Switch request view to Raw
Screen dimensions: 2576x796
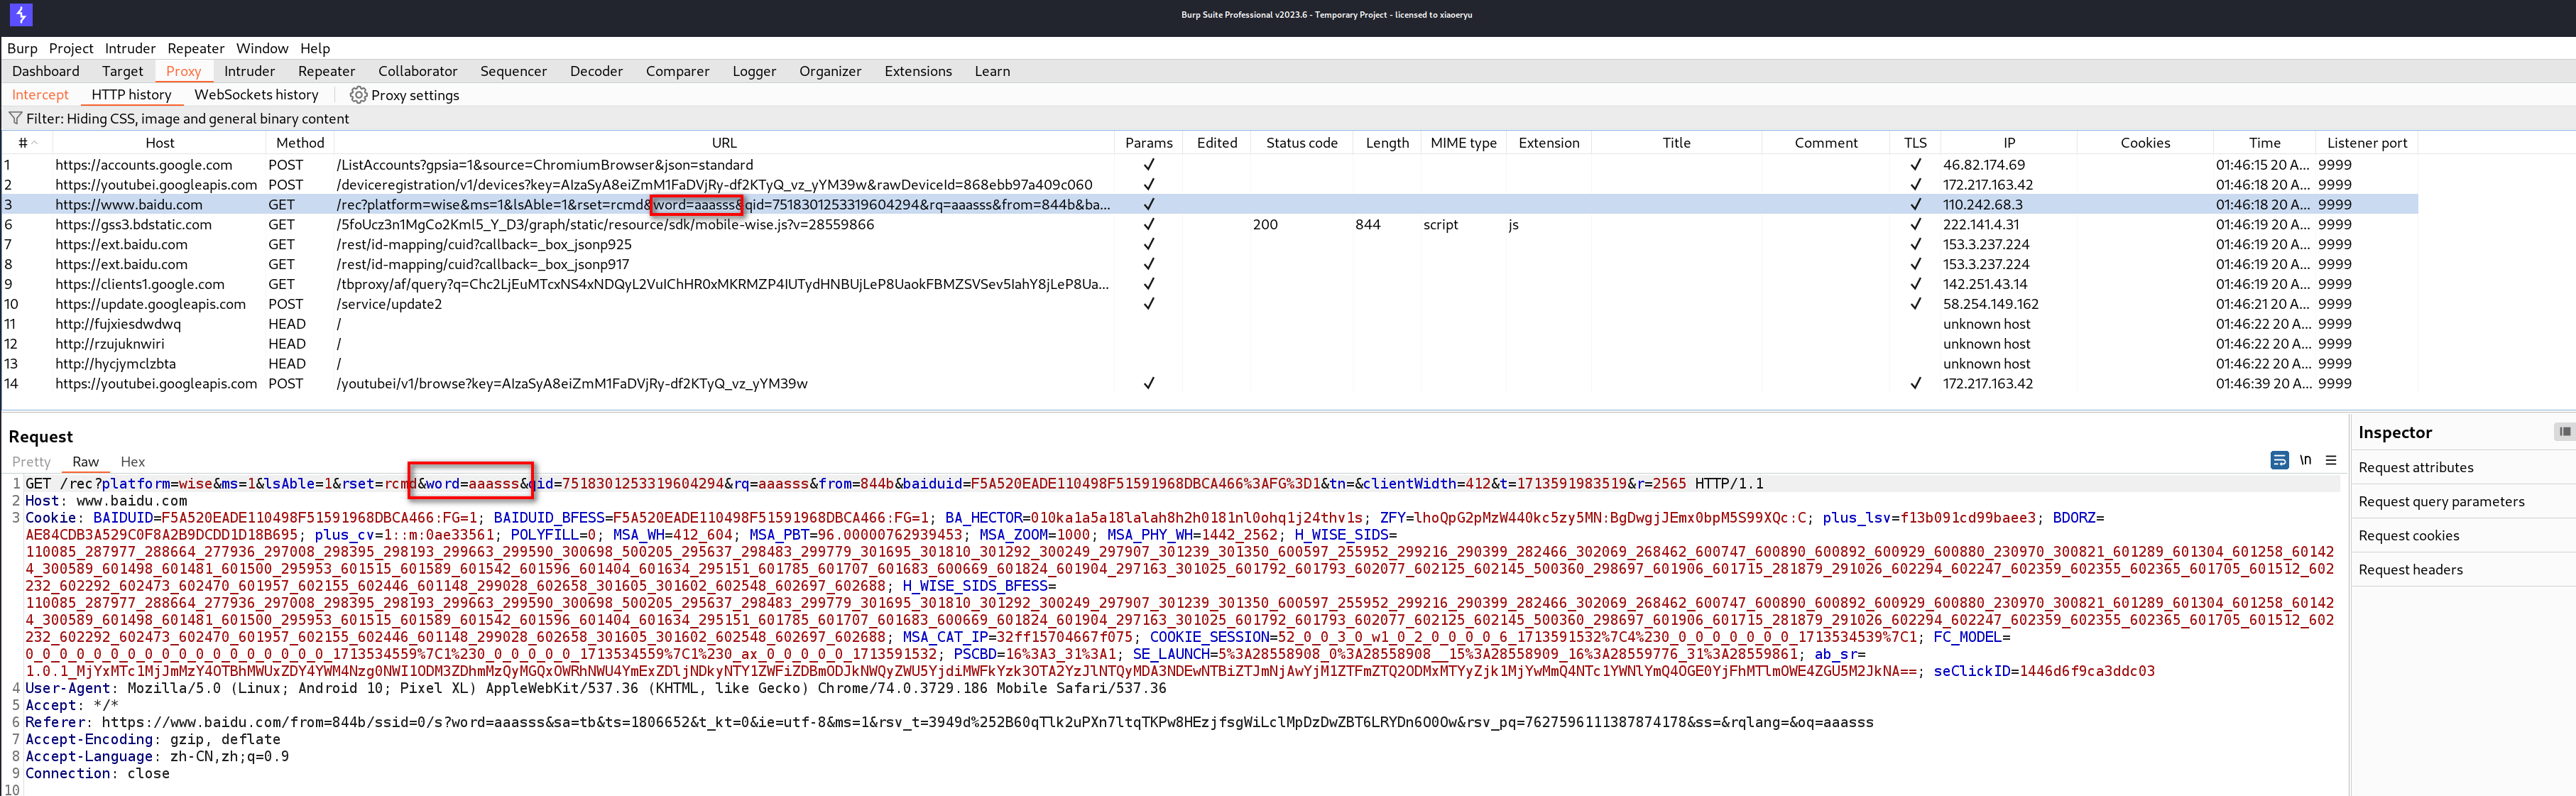[x=85, y=461]
